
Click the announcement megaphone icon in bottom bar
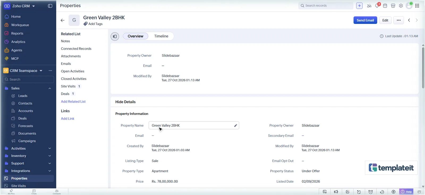pyautogui.click(x=336, y=192)
